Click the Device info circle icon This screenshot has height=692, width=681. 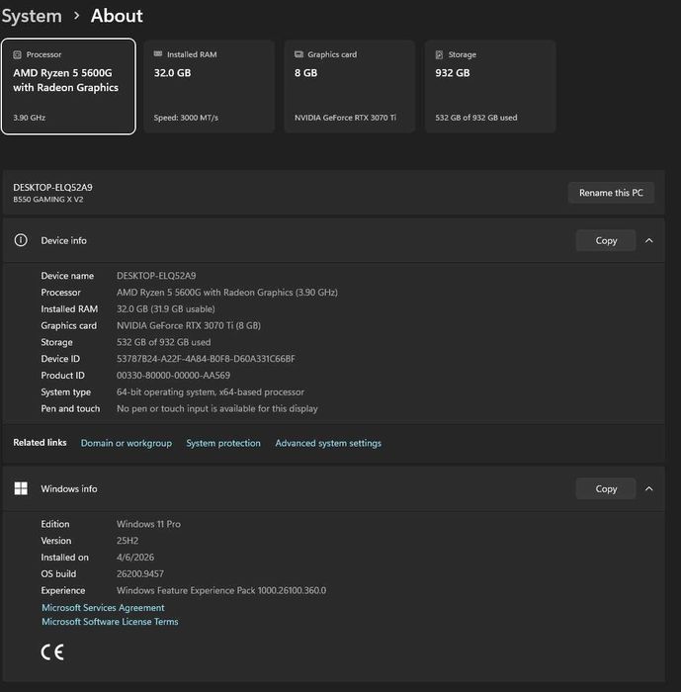click(21, 240)
